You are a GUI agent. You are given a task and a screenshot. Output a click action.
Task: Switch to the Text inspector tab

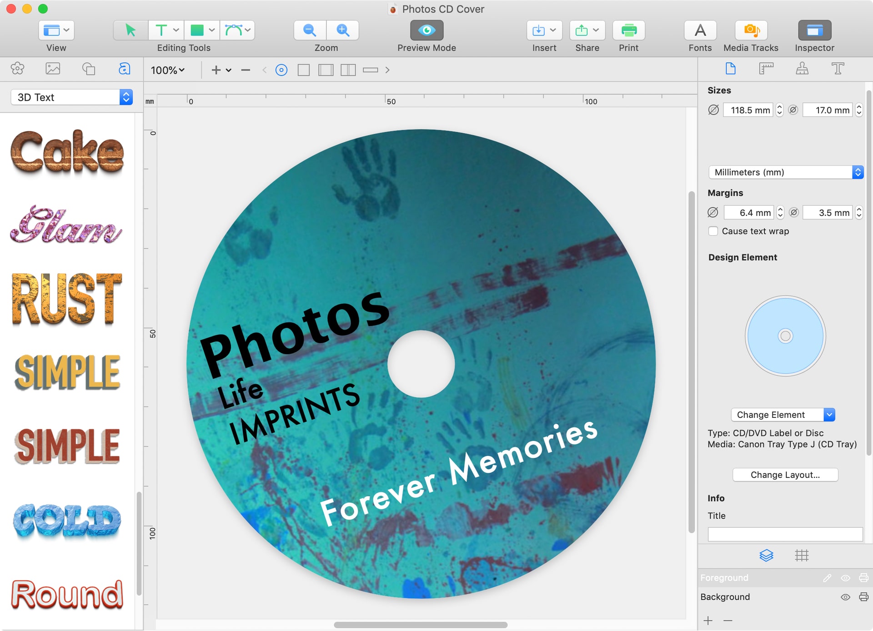(x=838, y=69)
